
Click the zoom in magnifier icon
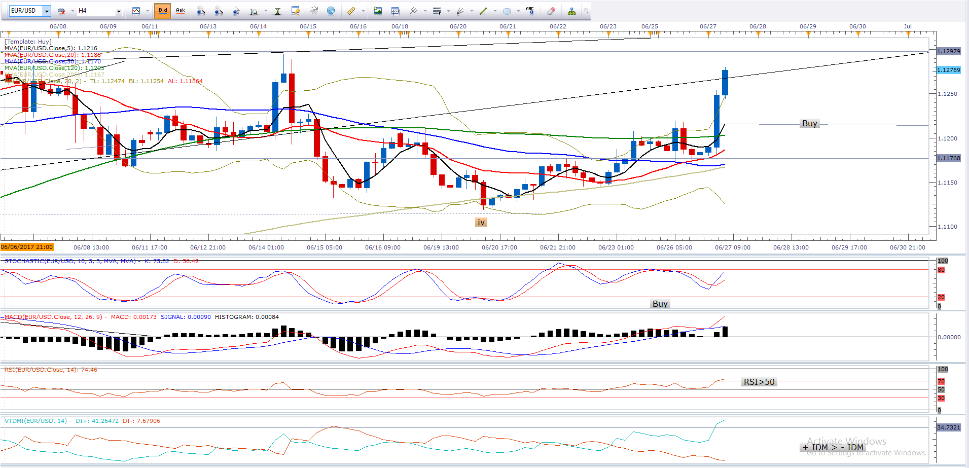tap(201, 11)
